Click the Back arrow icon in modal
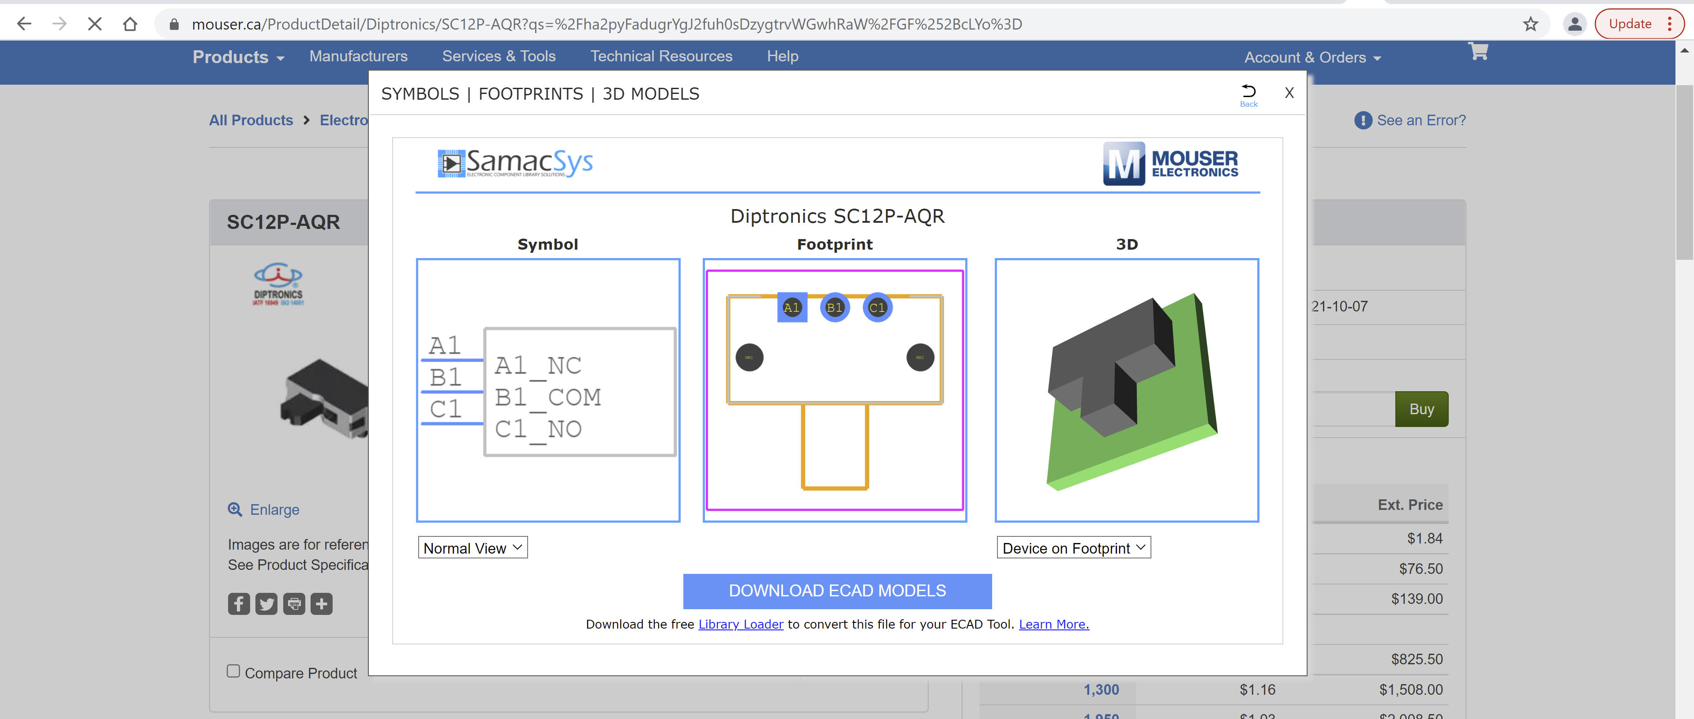 tap(1248, 91)
